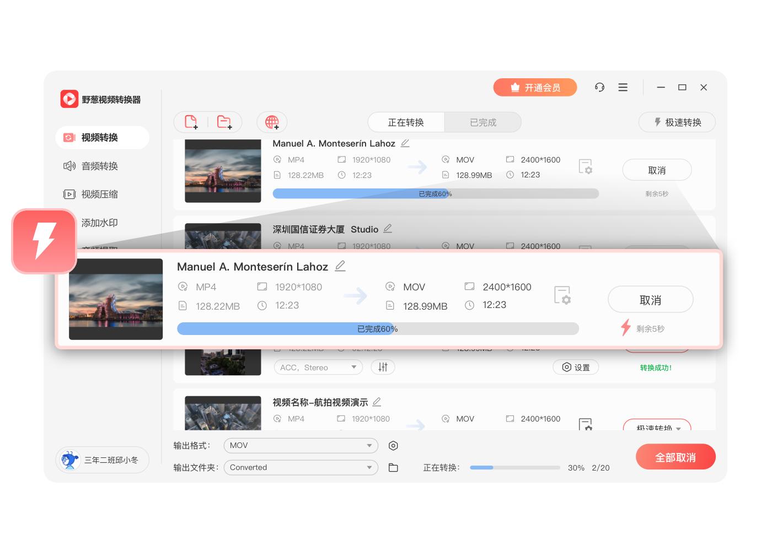772x551 pixels.
Task: Click the add file icon
Action: [x=191, y=122]
